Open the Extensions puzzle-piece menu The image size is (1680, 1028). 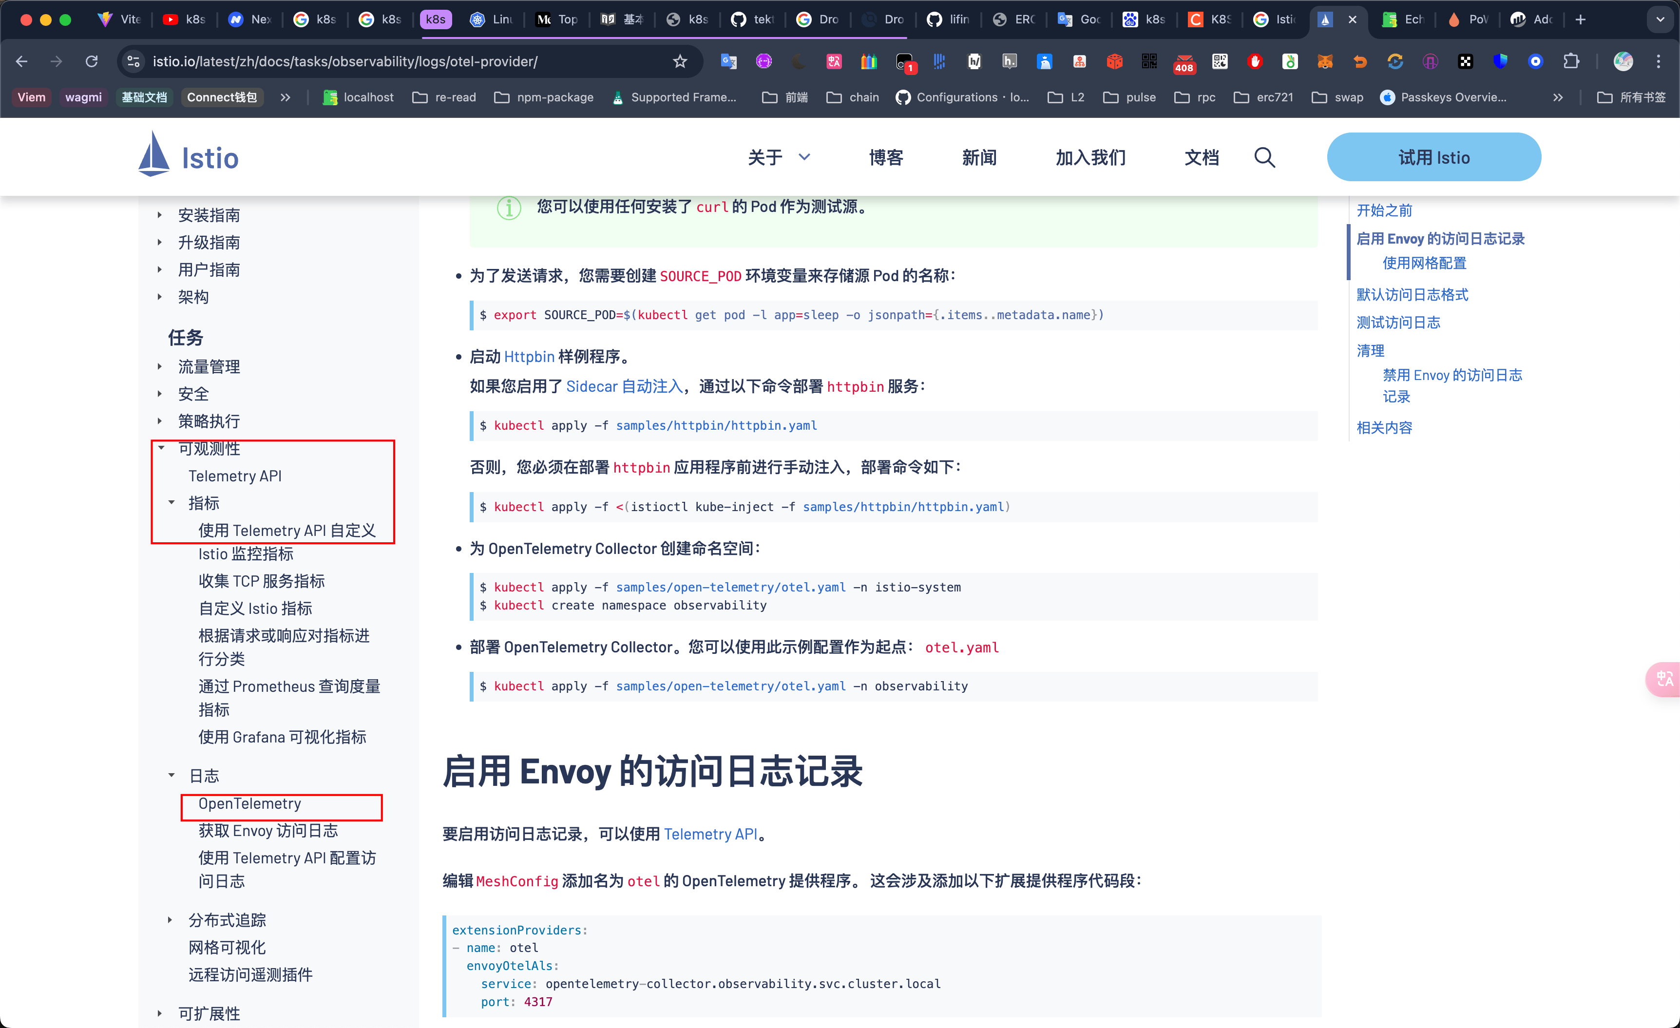pos(1571,61)
